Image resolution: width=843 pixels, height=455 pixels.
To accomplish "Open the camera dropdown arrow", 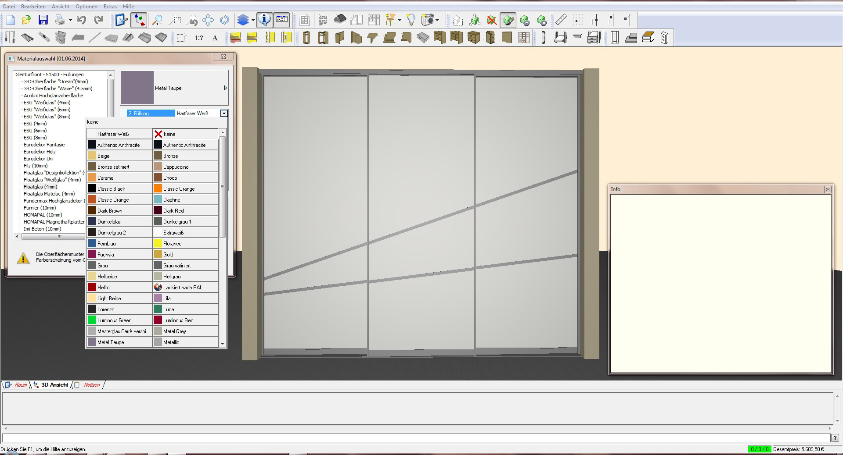I will [x=437, y=20].
